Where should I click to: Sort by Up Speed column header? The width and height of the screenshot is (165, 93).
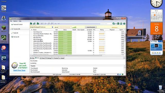pyautogui.click(x=89, y=30)
